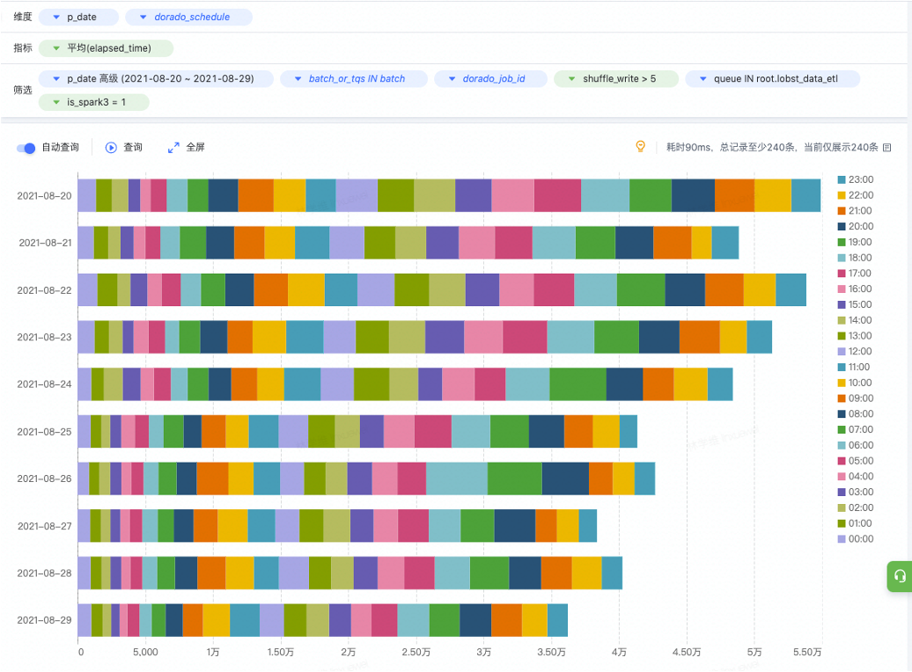Image resolution: width=912 pixels, height=672 pixels.
Task: Open the queue IN root.lobst_data_etl filter
Action: click(x=772, y=79)
